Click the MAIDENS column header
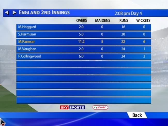The height and width of the screenshot is (126, 168). (103, 20)
